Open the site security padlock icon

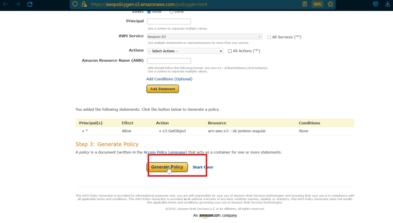pos(84,4)
